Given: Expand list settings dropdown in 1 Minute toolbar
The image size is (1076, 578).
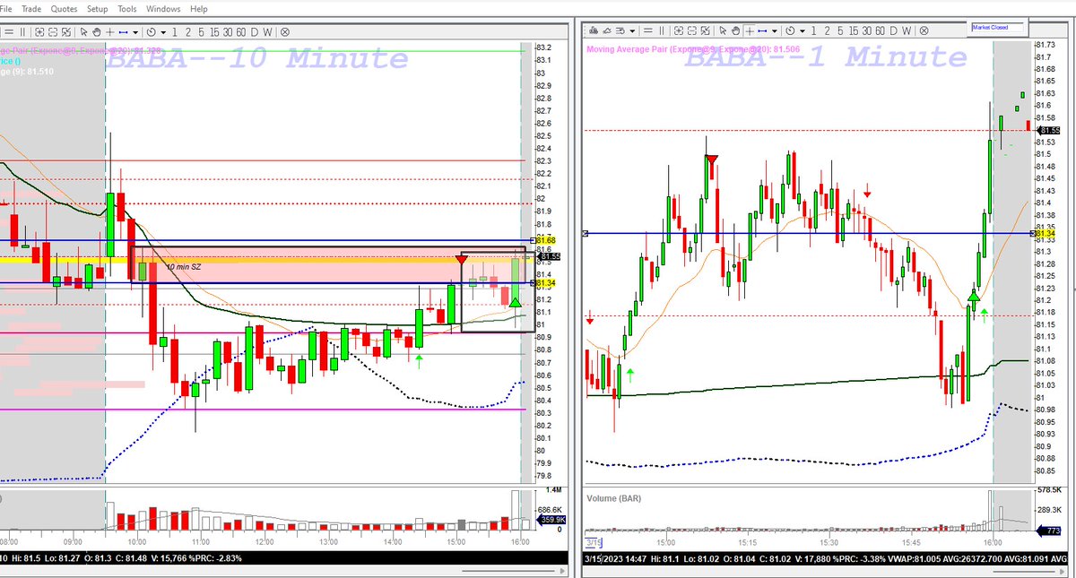Looking at the screenshot, I should [632, 32].
